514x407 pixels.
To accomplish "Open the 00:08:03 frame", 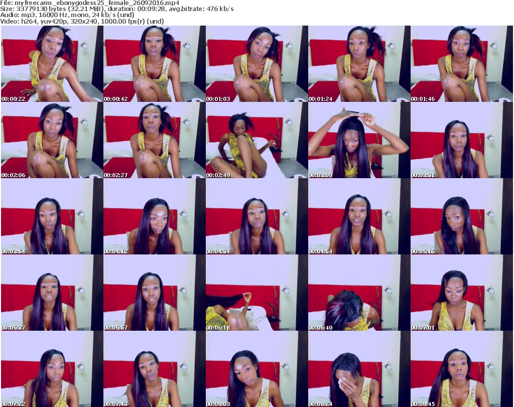I will pyautogui.click(x=256, y=369).
